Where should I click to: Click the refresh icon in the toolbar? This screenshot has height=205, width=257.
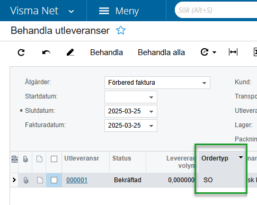(x=21, y=52)
